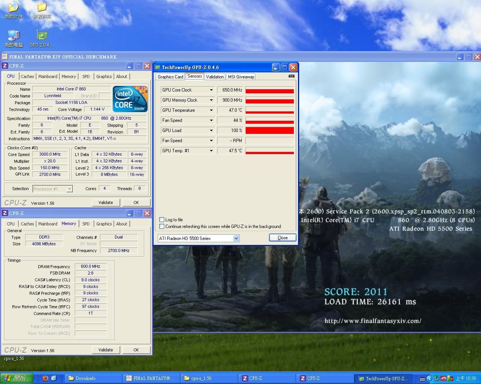Select the GPU-Z Sensors tab
This screenshot has height=384, width=481.
click(195, 76)
